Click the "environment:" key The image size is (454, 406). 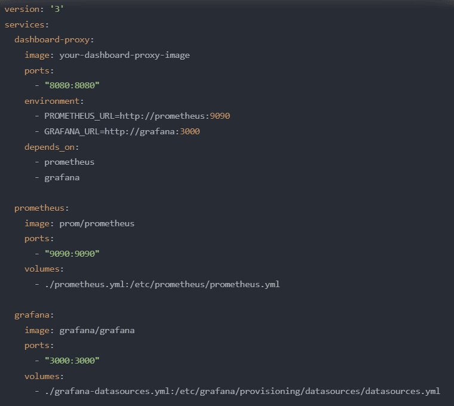point(54,101)
